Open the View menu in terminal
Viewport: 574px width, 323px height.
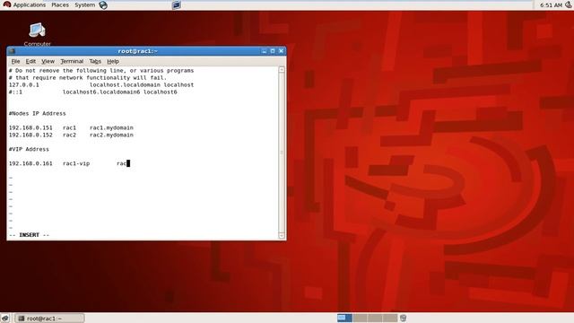click(x=48, y=61)
